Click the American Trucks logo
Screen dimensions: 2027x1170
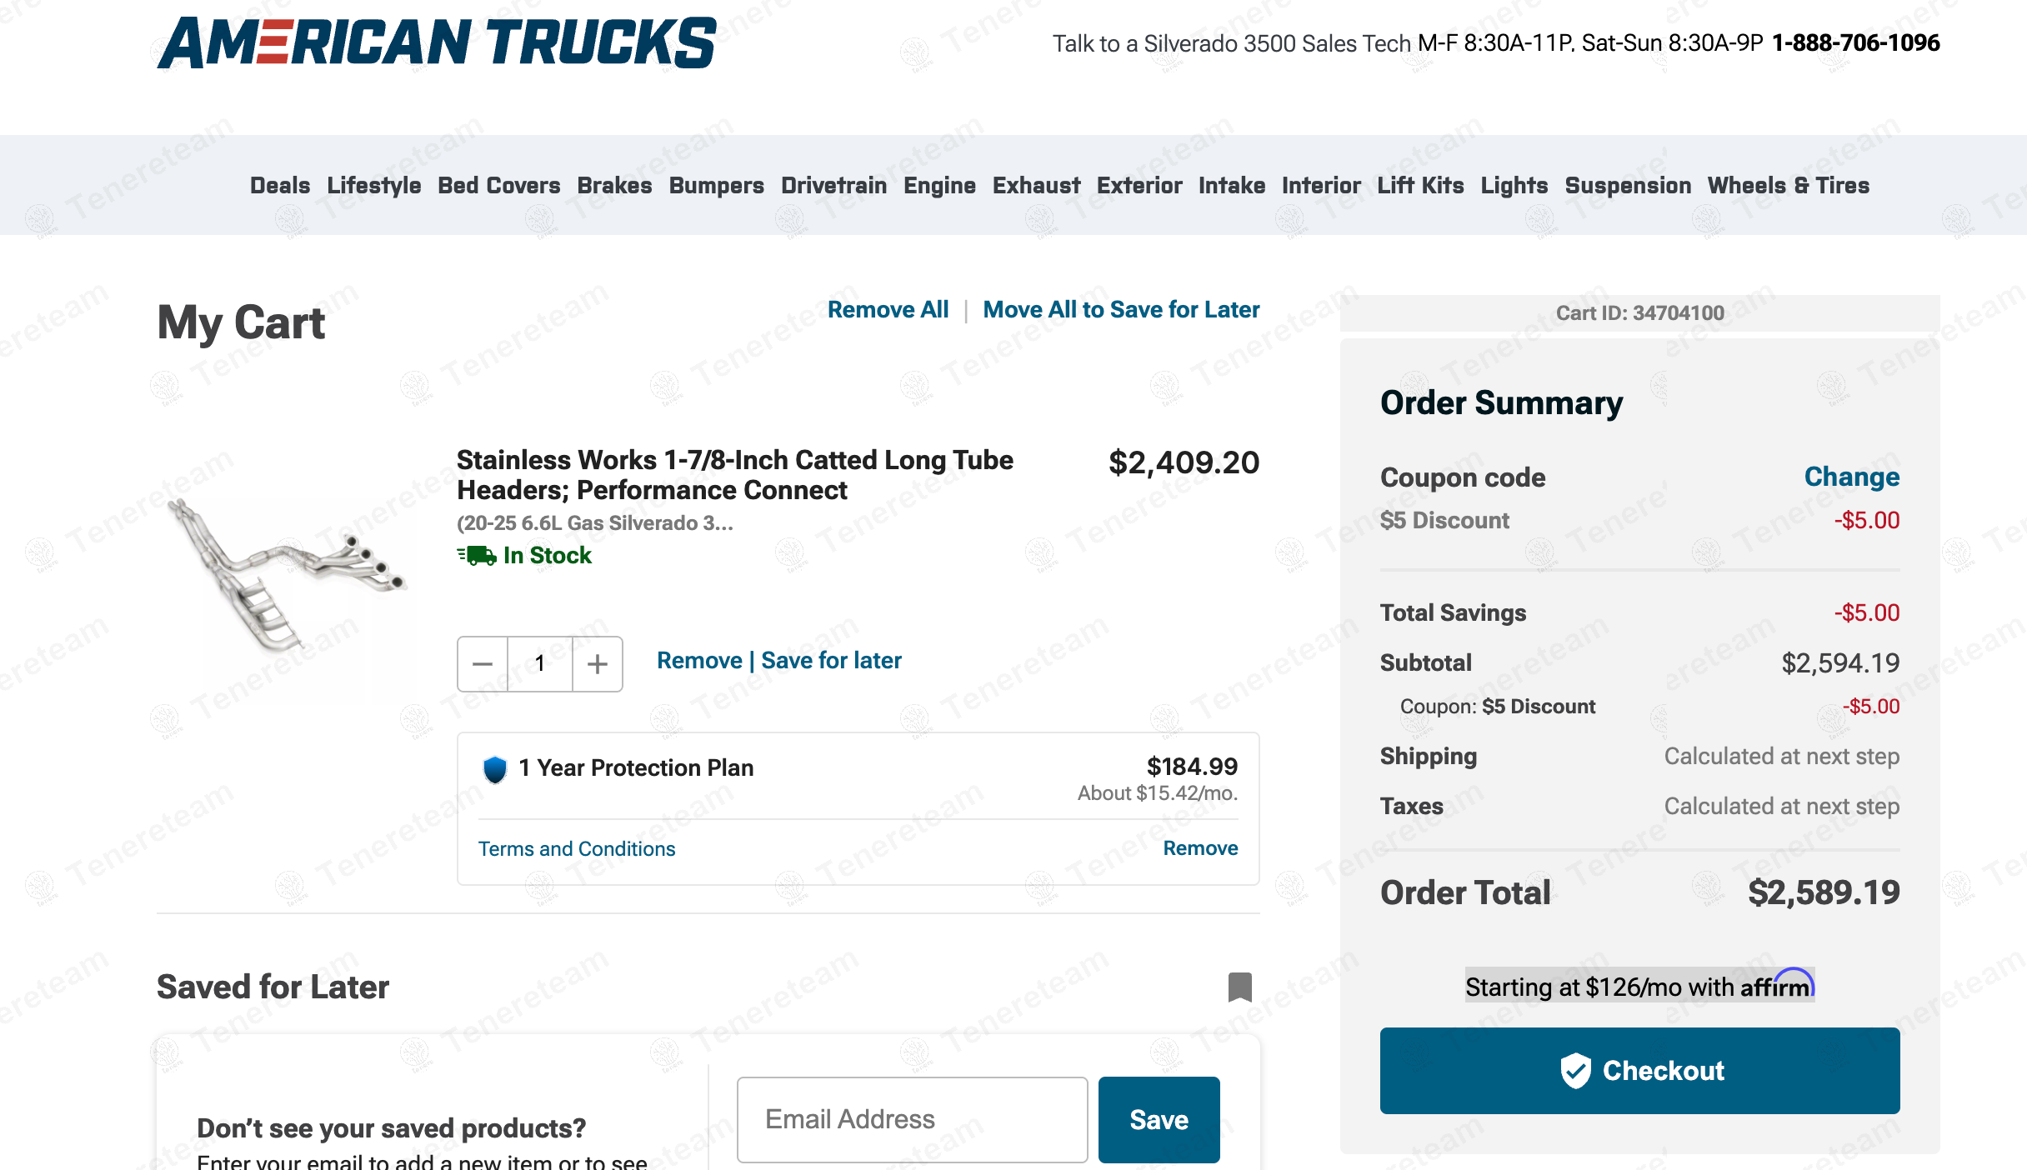coord(437,43)
